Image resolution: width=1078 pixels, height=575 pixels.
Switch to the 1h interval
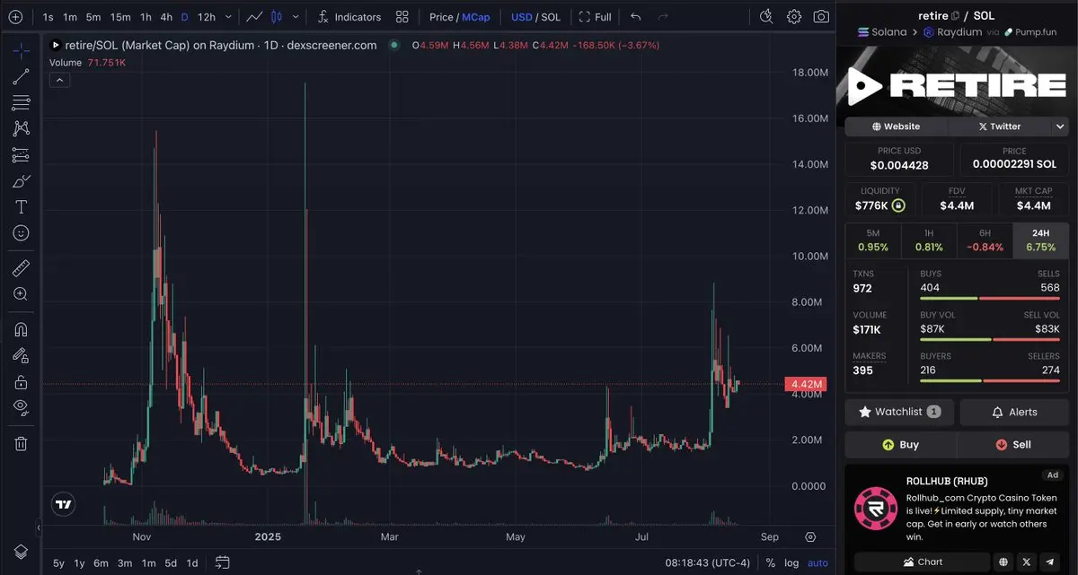(146, 17)
